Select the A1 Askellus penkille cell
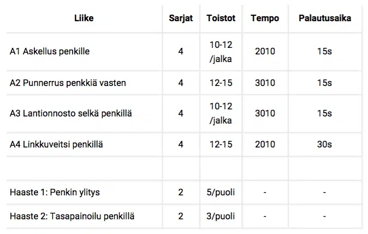This screenshot has width=368, height=234. [84, 52]
